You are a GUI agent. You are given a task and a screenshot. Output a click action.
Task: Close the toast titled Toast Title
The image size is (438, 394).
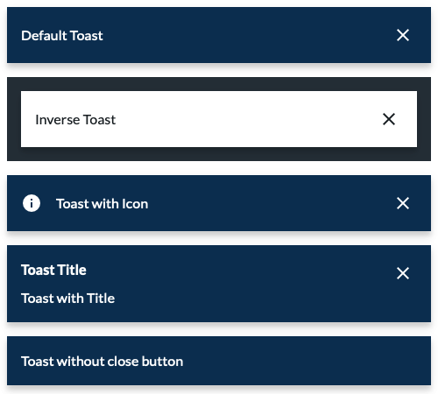click(403, 273)
